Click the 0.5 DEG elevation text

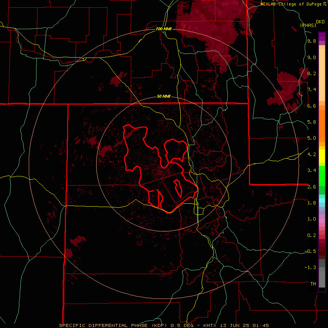tap(183, 325)
